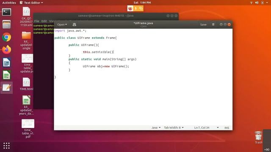Open the Tab Width: 8 dropdown
This screenshot has height=152, width=271.
[174, 128]
